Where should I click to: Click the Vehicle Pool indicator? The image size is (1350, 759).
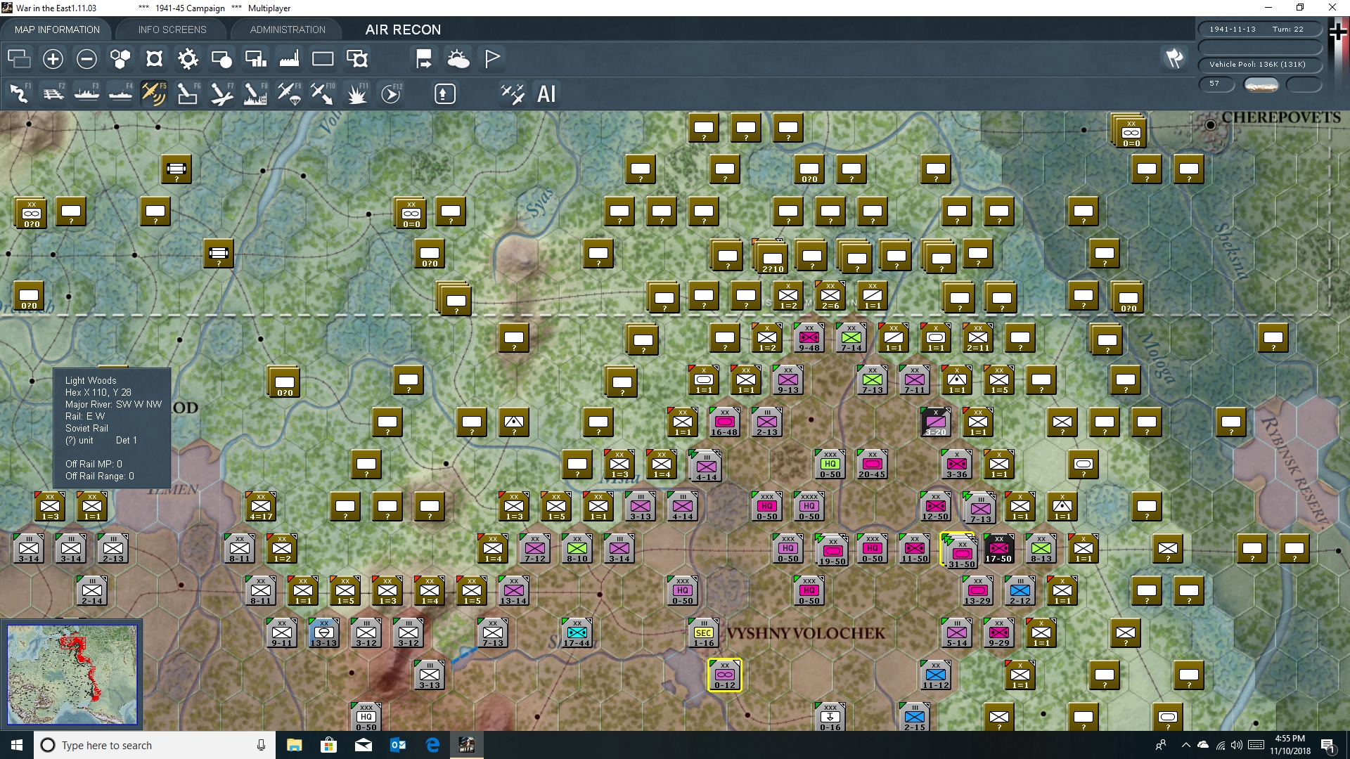tap(1257, 65)
